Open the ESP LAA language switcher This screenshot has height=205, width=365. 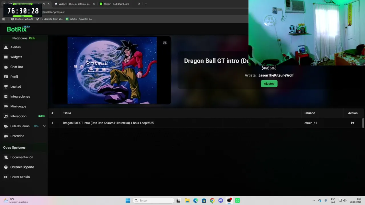333,200
